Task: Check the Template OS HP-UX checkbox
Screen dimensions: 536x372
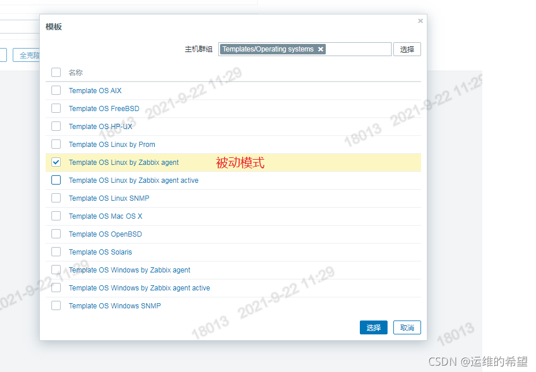Action: [56, 126]
